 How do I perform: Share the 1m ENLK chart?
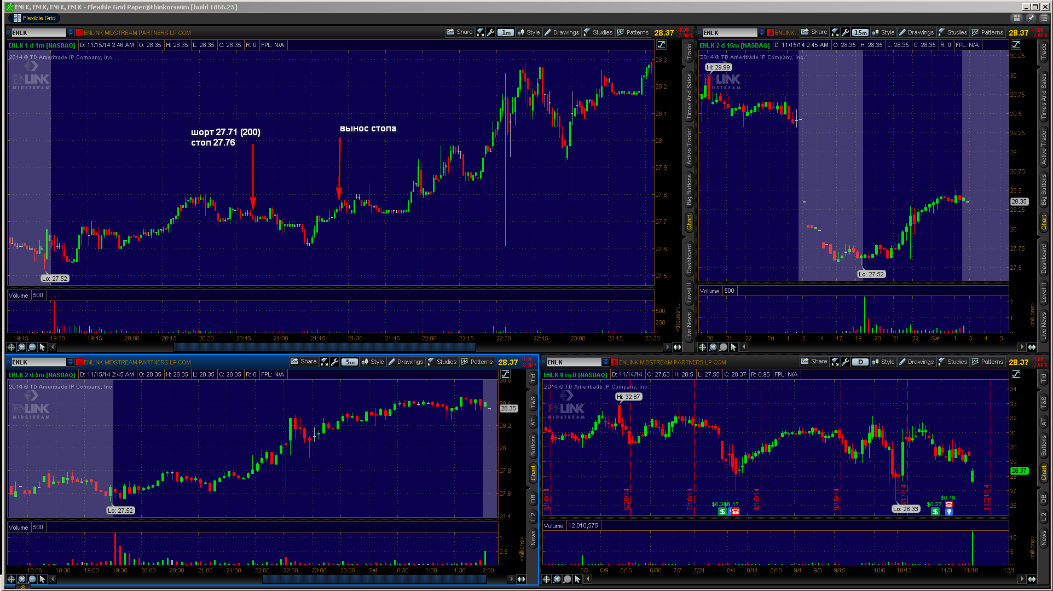[459, 32]
